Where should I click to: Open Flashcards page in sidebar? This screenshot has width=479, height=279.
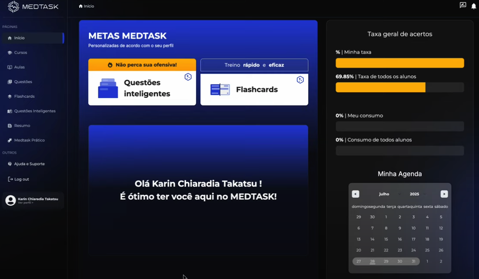pyautogui.click(x=33, y=97)
